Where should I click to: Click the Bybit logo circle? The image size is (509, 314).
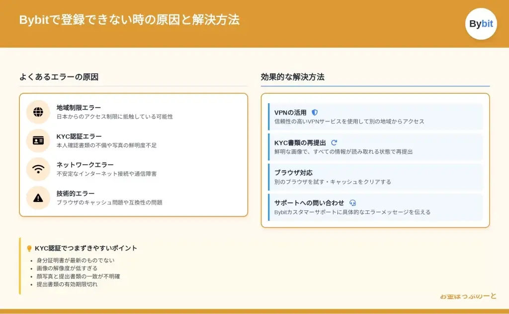tap(481, 24)
